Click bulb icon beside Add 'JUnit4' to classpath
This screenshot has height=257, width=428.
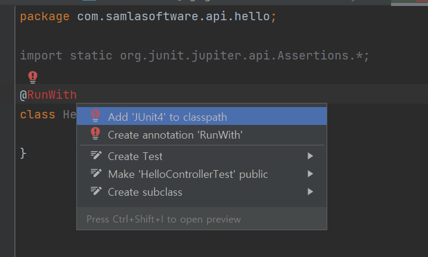[x=95, y=115]
